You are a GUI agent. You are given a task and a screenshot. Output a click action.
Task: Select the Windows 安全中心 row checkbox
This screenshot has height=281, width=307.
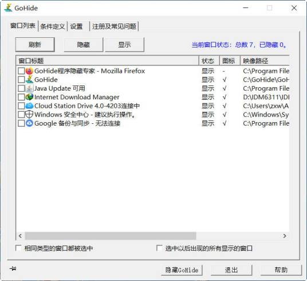click(21, 115)
